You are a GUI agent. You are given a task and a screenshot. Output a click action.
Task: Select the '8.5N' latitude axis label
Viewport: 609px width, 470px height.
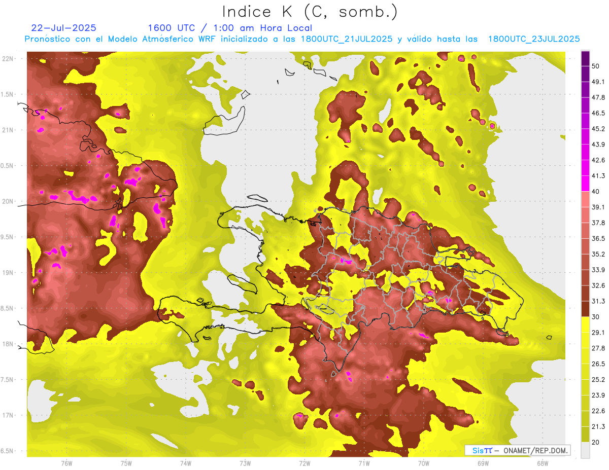7,308
